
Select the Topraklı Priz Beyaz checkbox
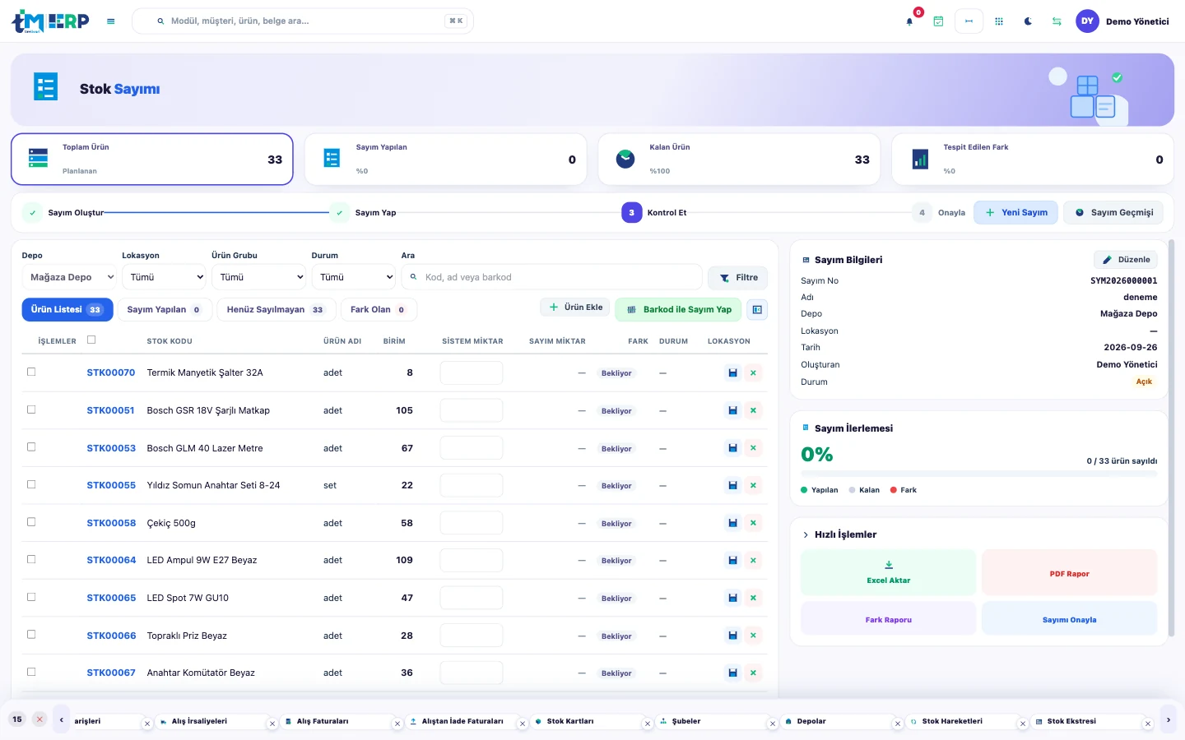pos(31,634)
